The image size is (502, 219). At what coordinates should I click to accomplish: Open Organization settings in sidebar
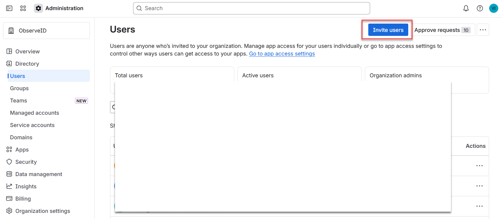pyautogui.click(x=43, y=211)
